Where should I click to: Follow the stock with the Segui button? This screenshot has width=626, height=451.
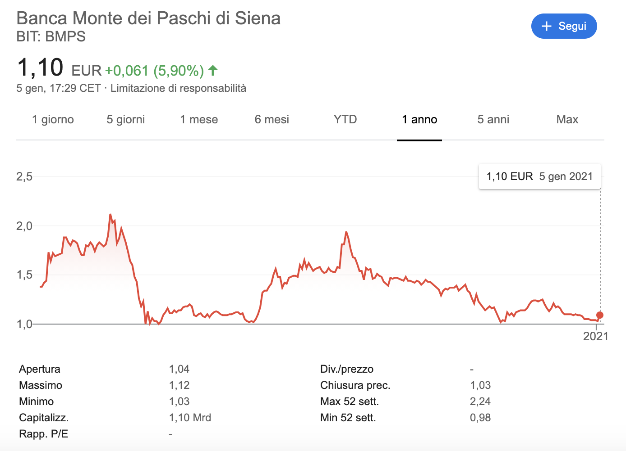coord(564,26)
